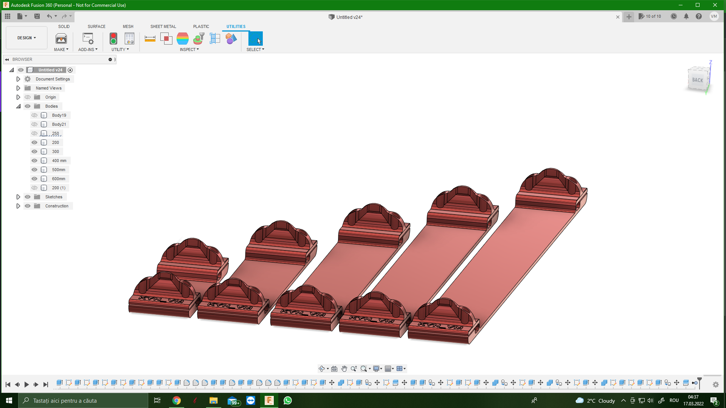Viewport: 726px width, 408px height.
Task: Open the job status clock icon
Action: [673, 17]
